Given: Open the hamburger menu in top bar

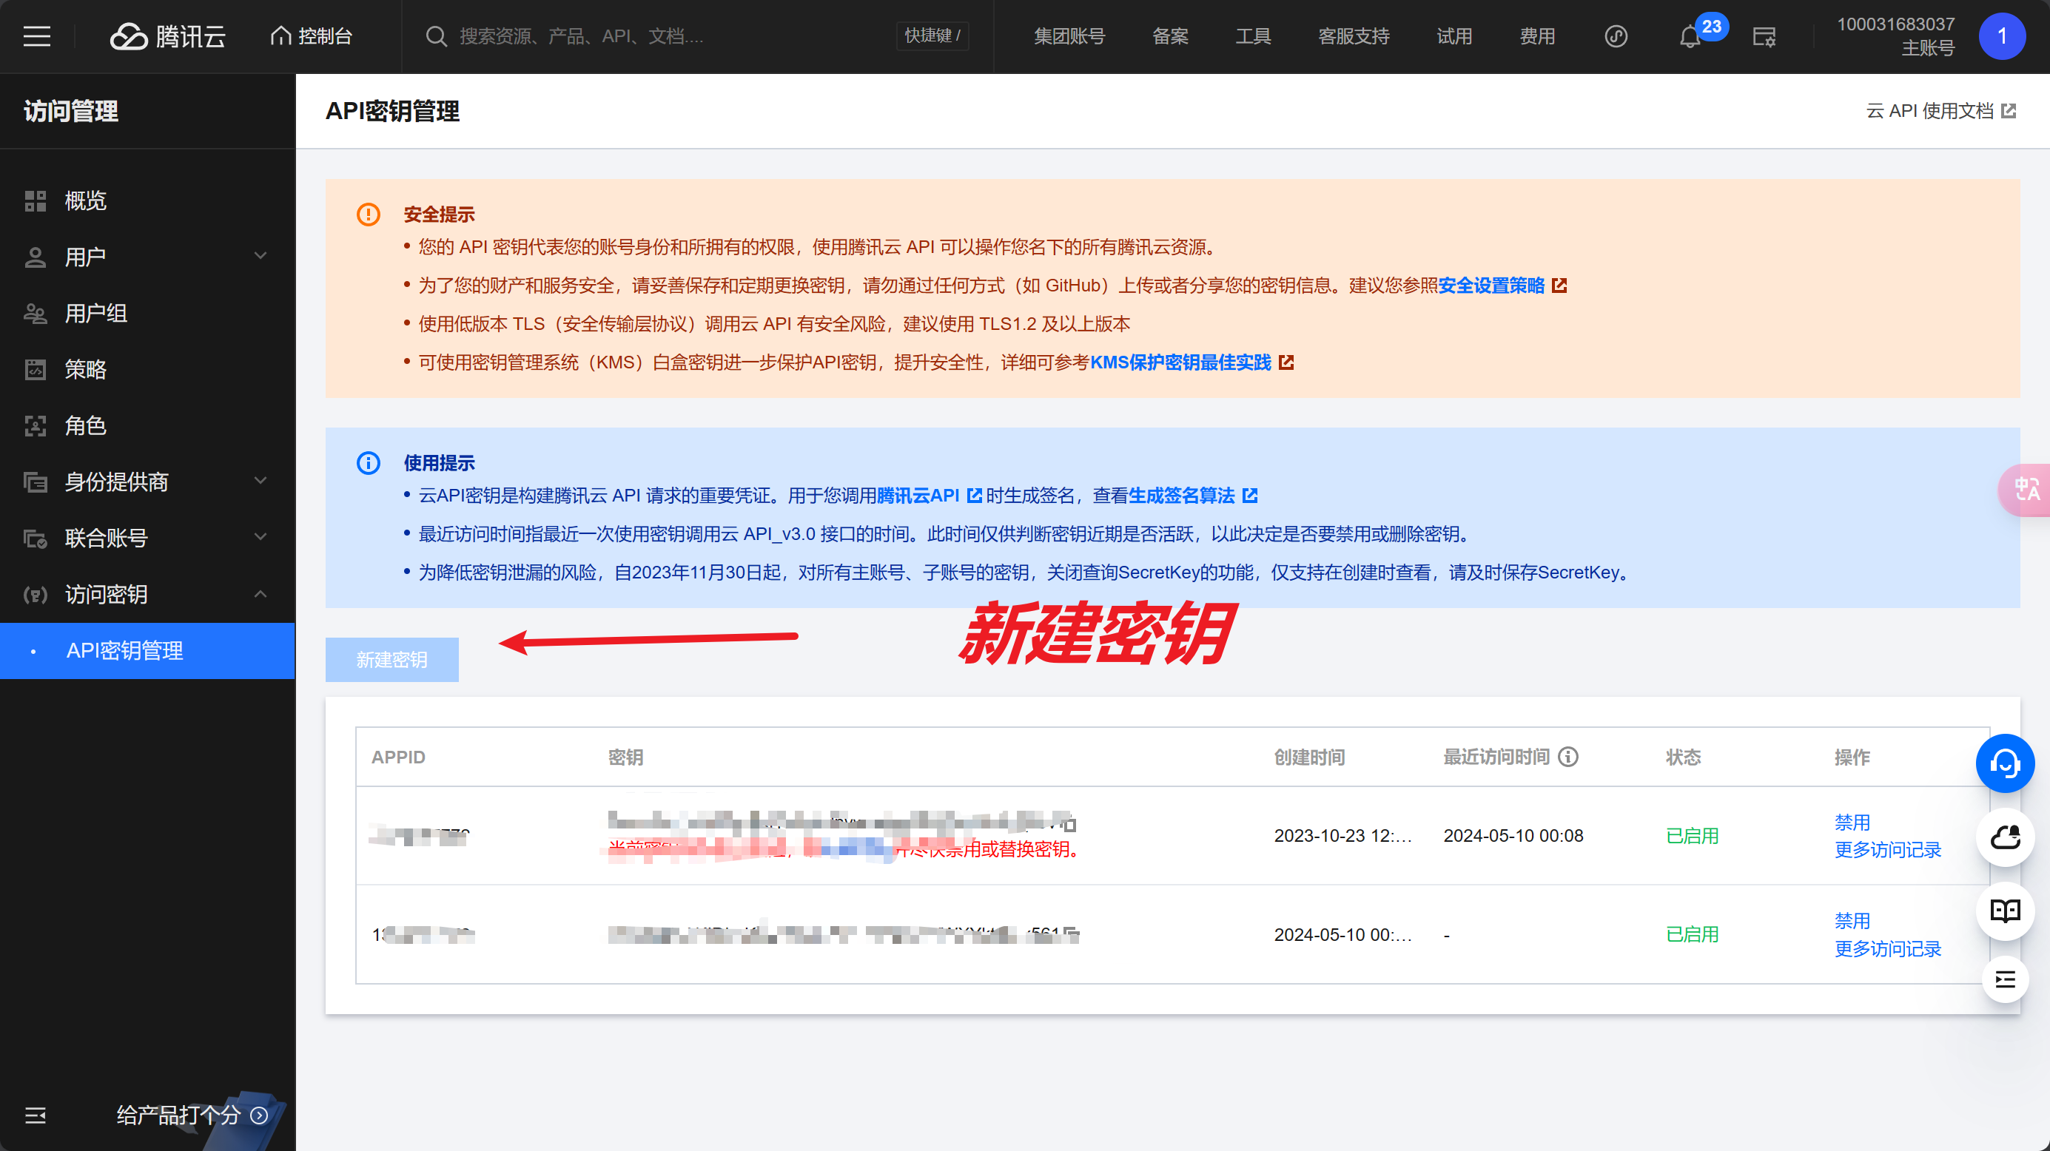Looking at the screenshot, I should point(36,36).
